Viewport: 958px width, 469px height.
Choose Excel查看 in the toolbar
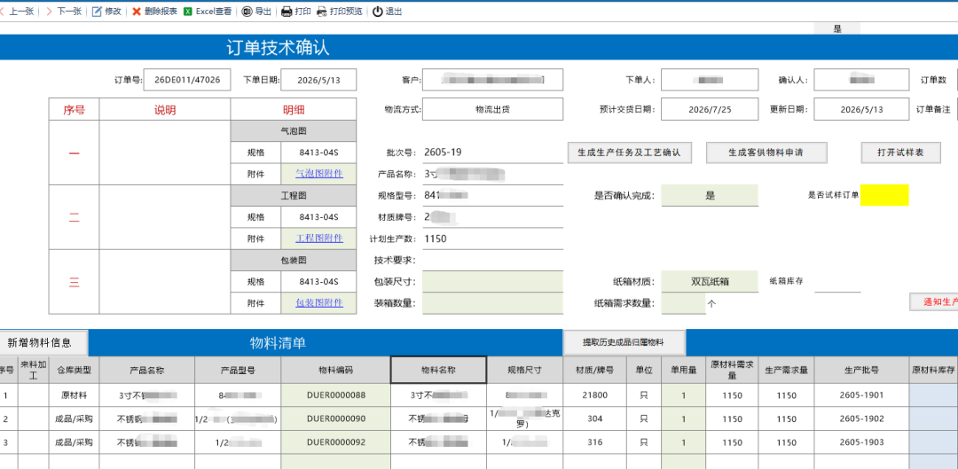click(x=214, y=12)
